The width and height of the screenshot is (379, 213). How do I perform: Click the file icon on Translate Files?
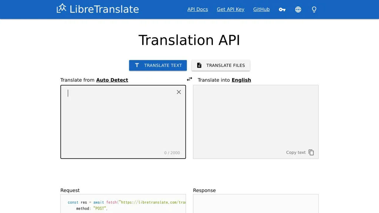click(199, 65)
